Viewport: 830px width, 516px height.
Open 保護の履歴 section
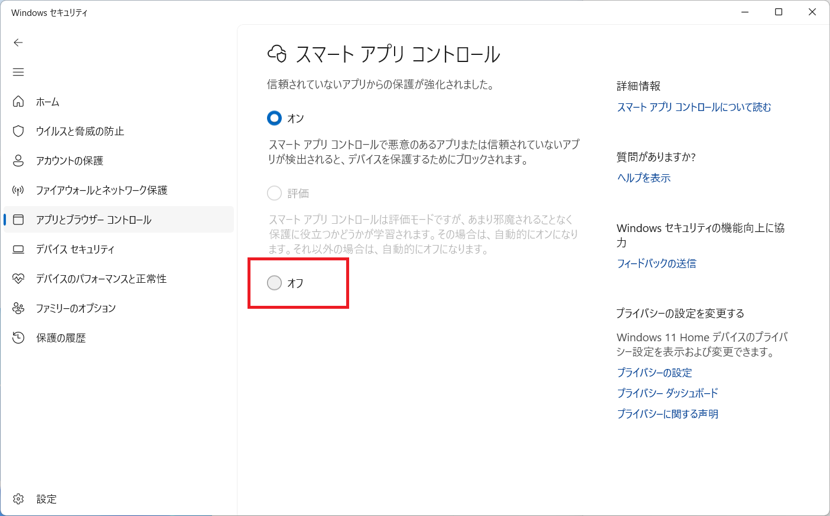[x=119, y=338]
